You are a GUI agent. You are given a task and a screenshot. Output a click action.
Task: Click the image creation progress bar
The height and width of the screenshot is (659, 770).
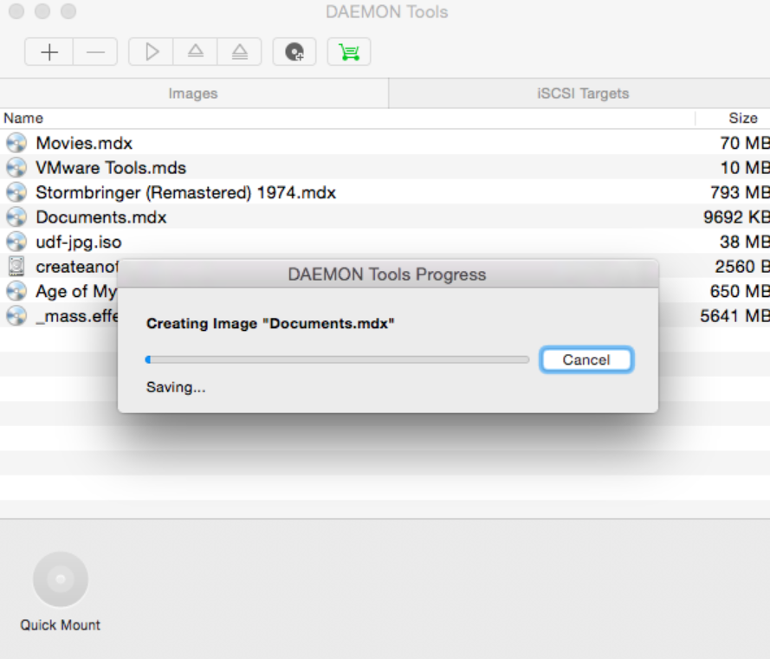[x=338, y=359]
